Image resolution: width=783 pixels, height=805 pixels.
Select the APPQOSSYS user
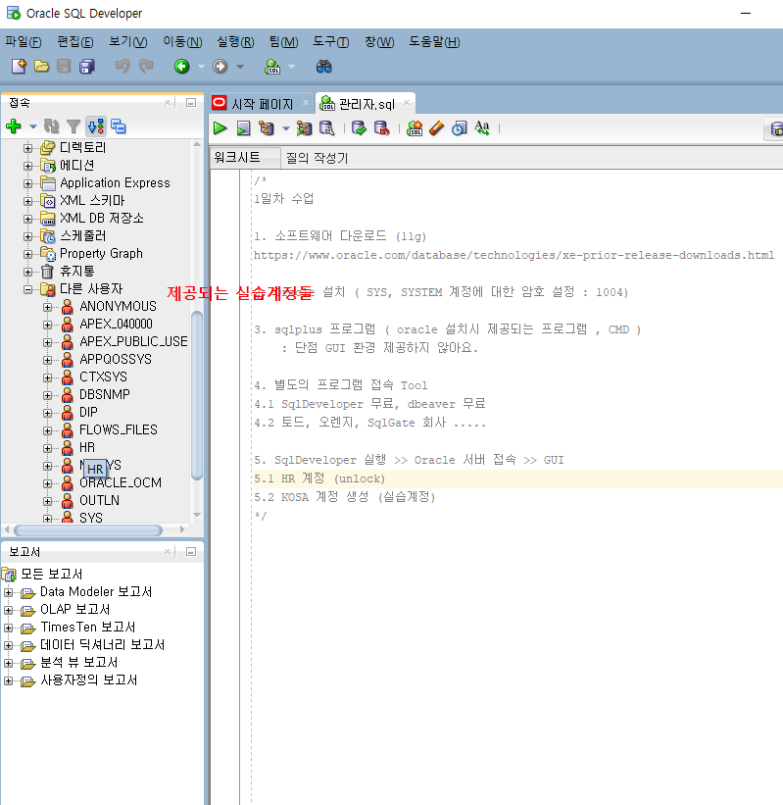point(116,359)
